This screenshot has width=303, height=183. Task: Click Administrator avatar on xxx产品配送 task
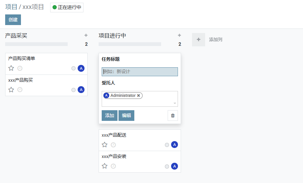click(x=175, y=145)
